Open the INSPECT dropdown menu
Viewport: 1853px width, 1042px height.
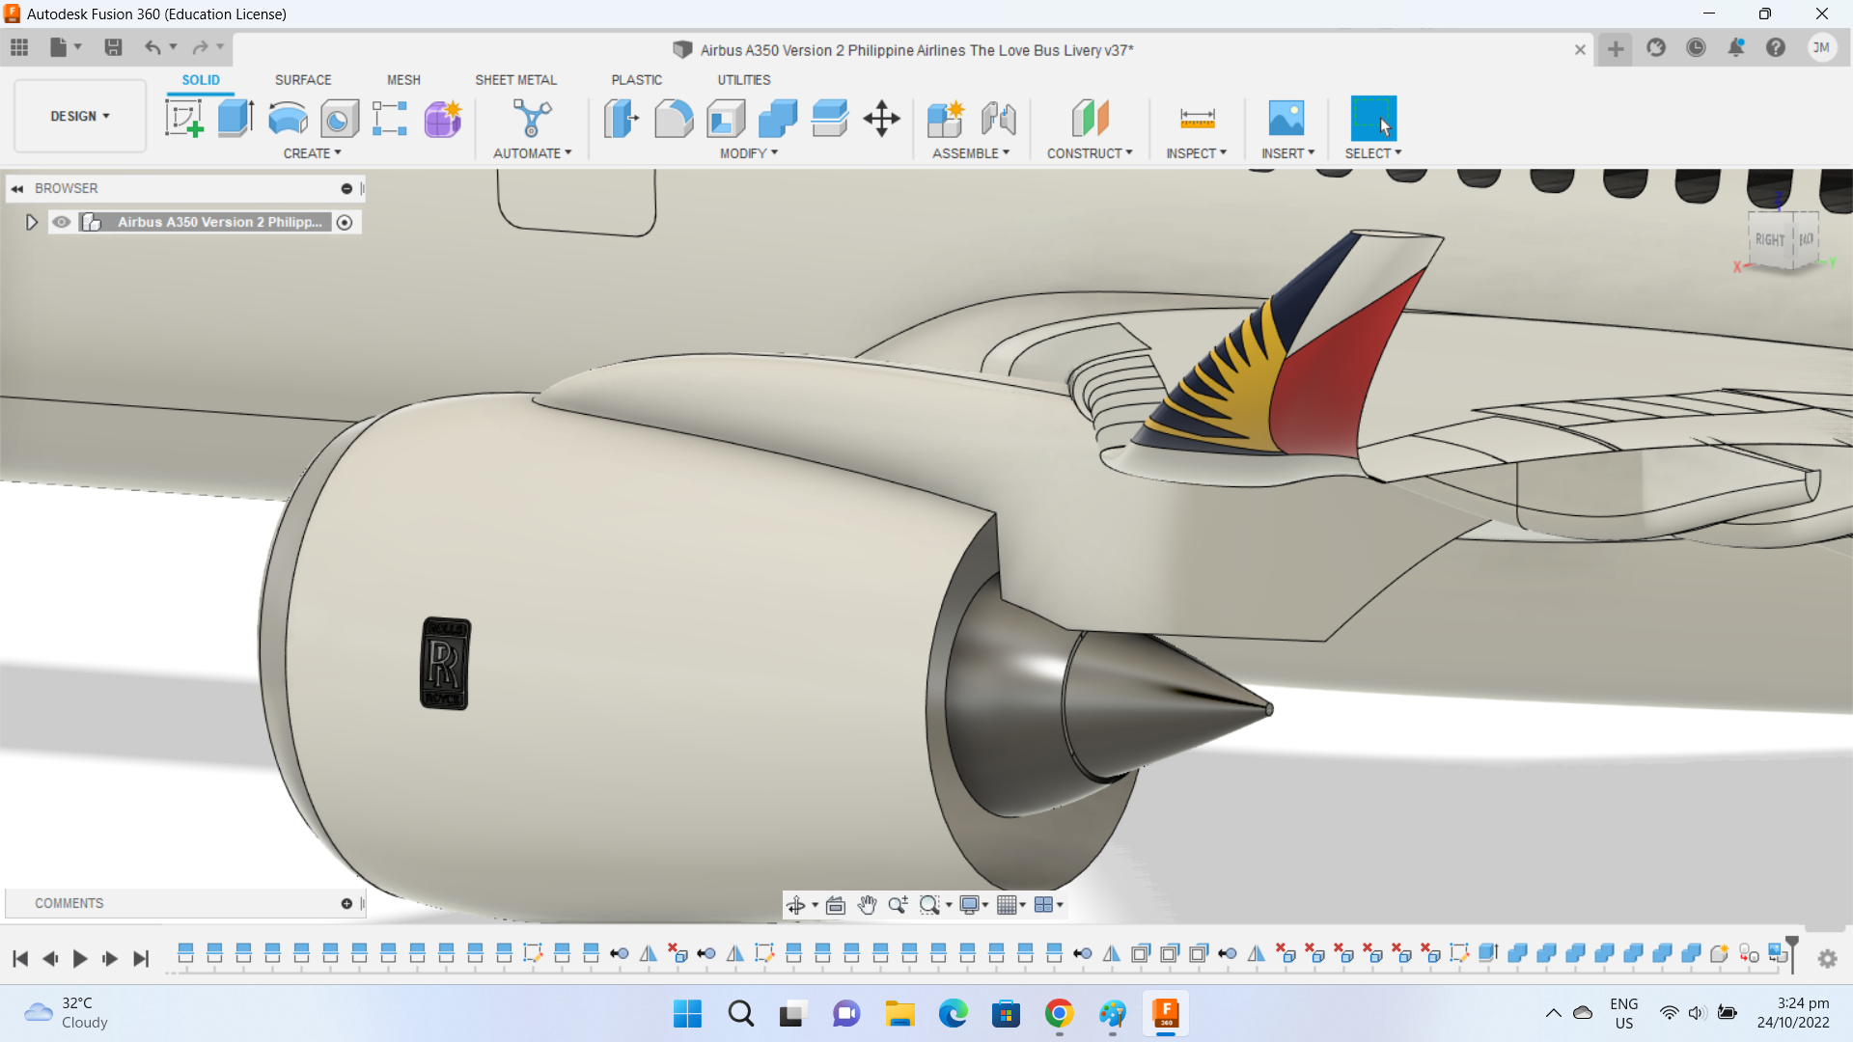pyautogui.click(x=1196, y=153)
